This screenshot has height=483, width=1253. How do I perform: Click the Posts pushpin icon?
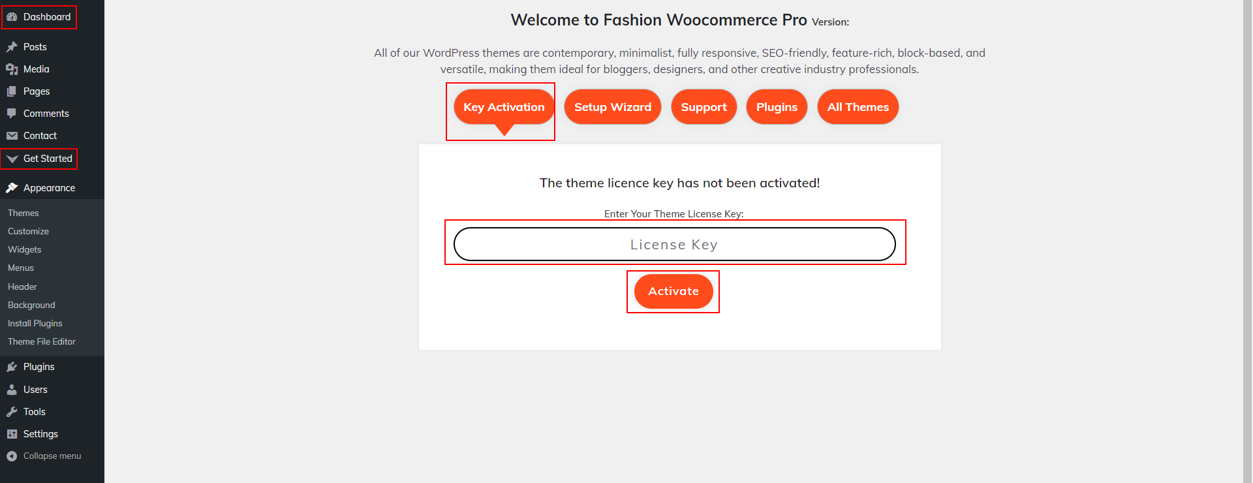click(12, 47)
